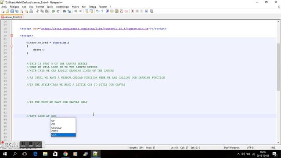Viewport: 281px width, 158px height.
Task: Click the Save recorded macro icon
Action: click(x=151, y=11)
